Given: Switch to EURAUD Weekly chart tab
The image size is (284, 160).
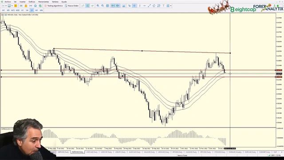Looking at the screenshot, I should tap(235, 152).
